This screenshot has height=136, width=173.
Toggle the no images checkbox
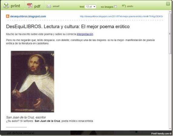pyautogui.click(x=115, y=6)
